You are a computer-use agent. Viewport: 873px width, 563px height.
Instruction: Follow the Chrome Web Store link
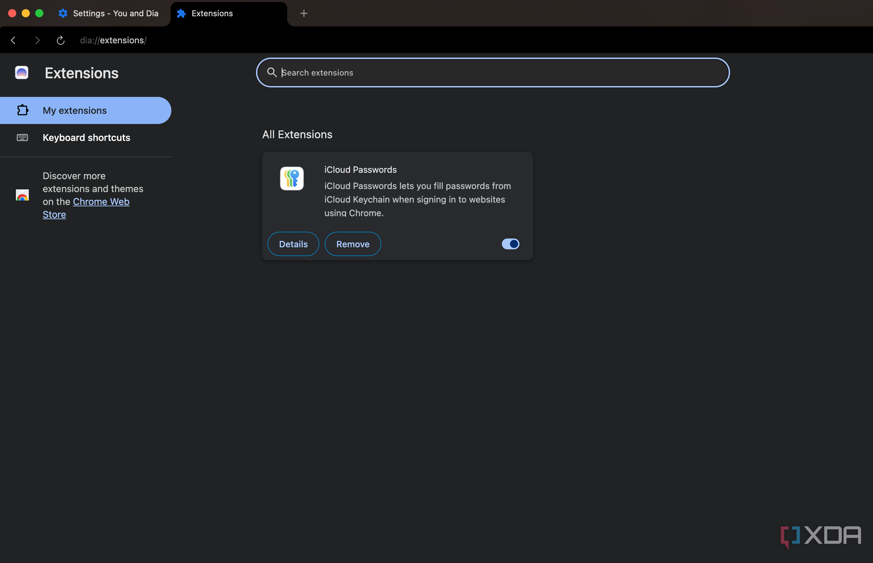click(101, 202)
